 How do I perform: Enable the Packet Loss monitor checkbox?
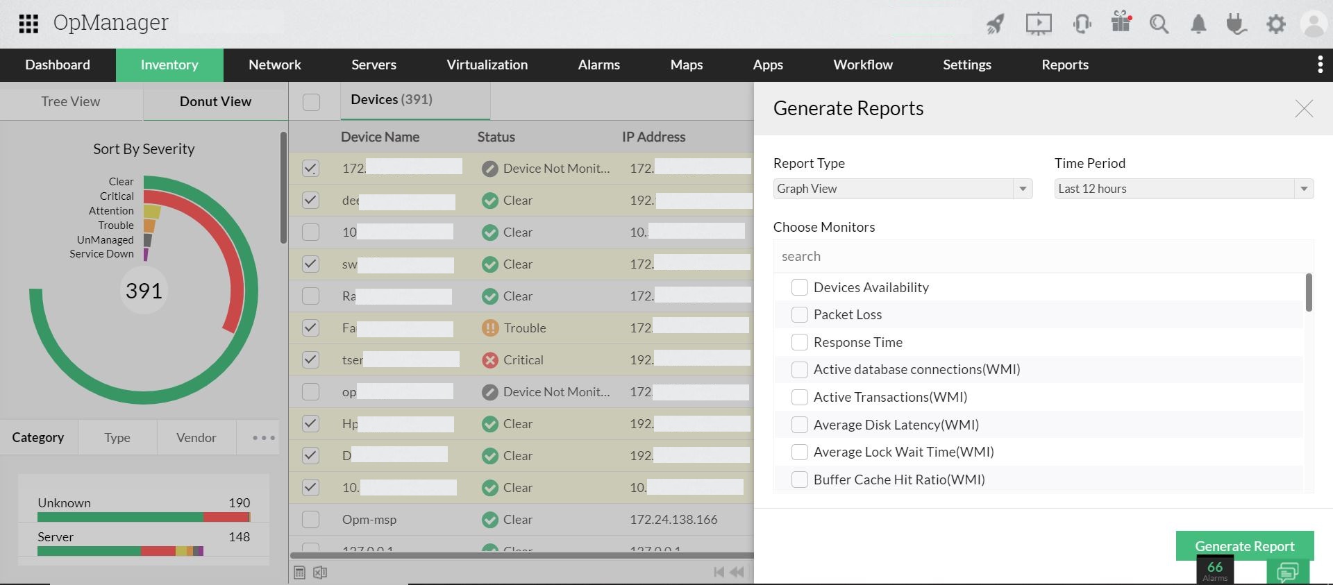coord(800,315)
